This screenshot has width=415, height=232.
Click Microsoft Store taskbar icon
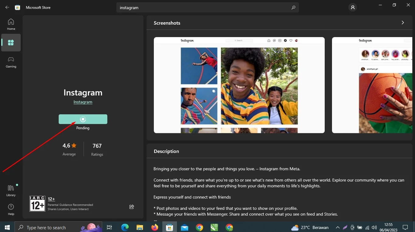[170, 227]
